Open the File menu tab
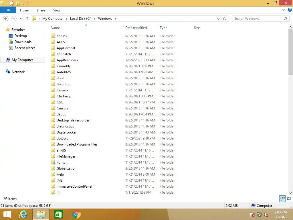Image resolution: width=293 pixels, height=220 pixels. pyautogui.click(x=8, y=10)
